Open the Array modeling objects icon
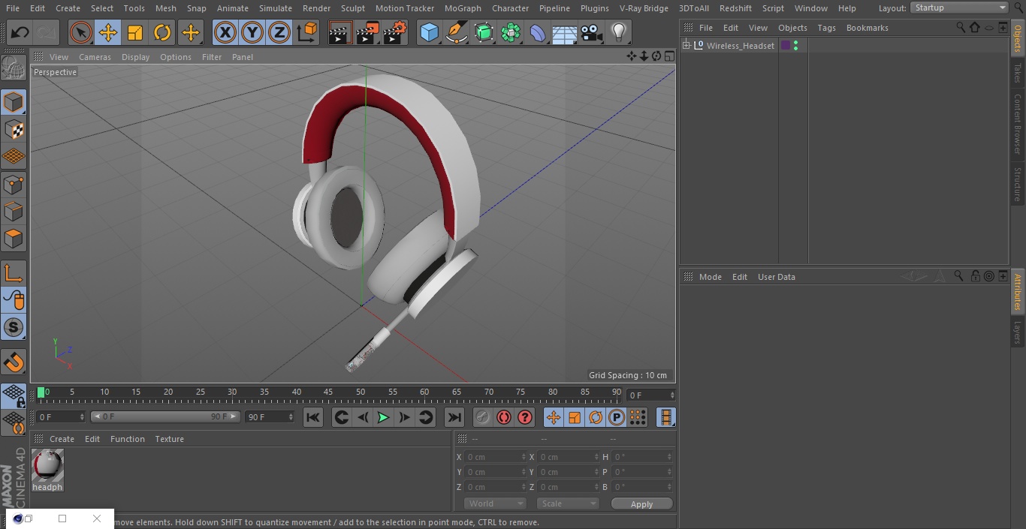The height and width of the screenshot is (529, 1026). 511,32
